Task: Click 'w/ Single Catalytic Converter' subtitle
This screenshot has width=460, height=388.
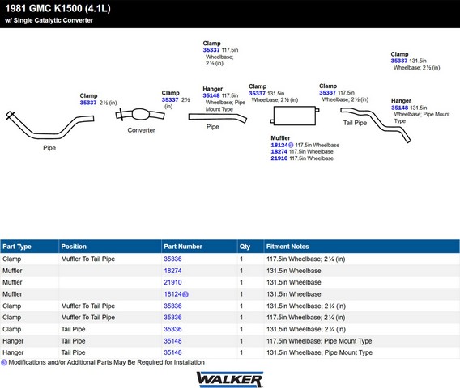Action: 49,20
